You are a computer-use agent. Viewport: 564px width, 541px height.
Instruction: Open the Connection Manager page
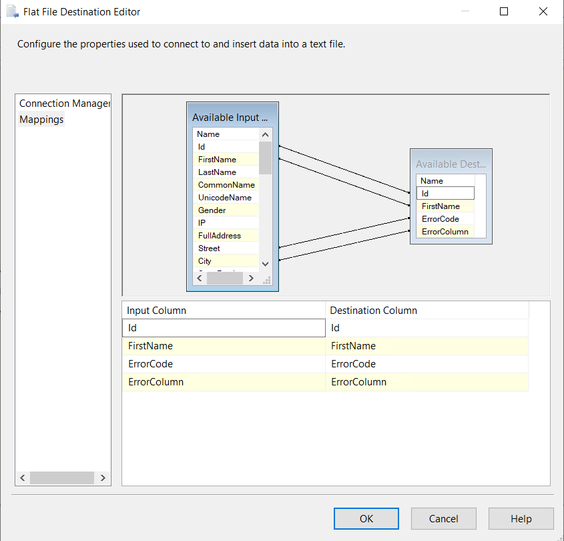pos(64,104)
